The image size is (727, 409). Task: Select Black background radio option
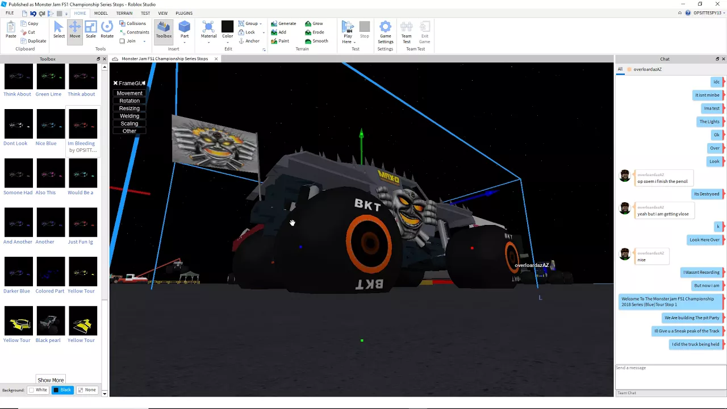[x=62, y=390]
